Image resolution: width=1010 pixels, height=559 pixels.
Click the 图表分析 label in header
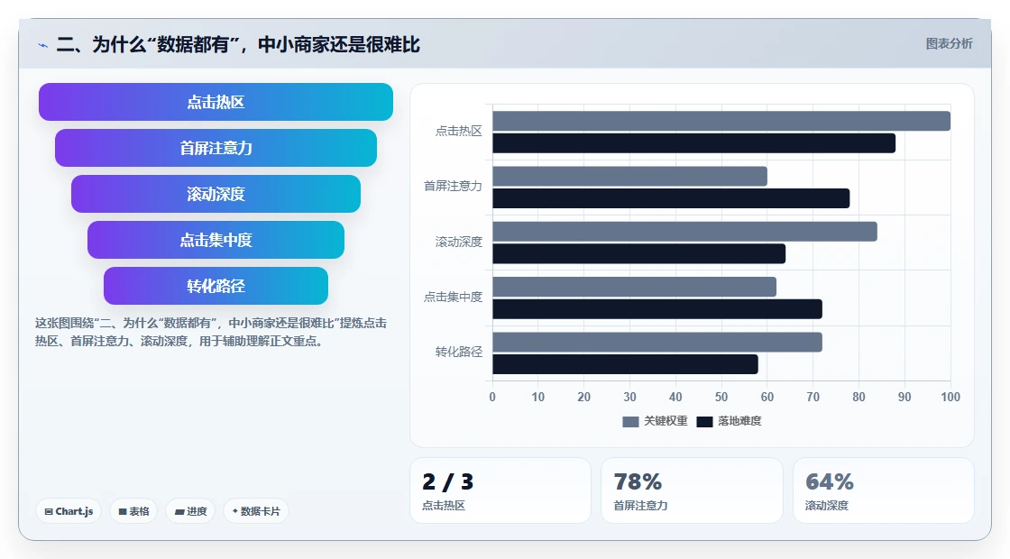949,44
